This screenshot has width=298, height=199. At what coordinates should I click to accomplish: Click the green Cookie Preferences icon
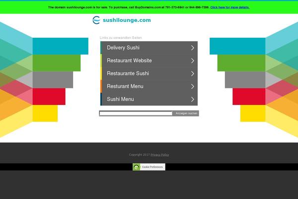(137, 167)
